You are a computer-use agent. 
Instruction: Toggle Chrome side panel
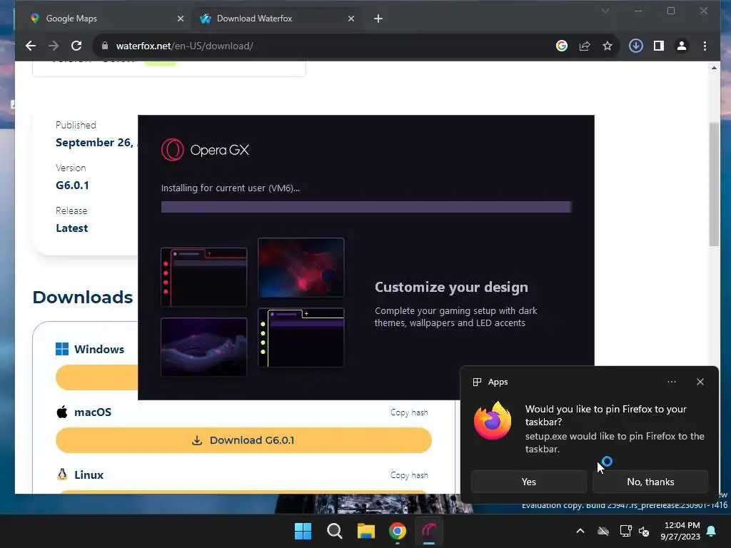click(659, 46)
